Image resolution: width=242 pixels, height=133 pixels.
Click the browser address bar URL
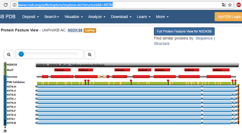[x=65, y=5]
